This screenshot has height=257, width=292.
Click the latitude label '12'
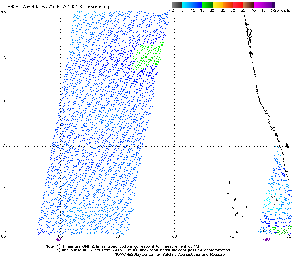(3, 189)
